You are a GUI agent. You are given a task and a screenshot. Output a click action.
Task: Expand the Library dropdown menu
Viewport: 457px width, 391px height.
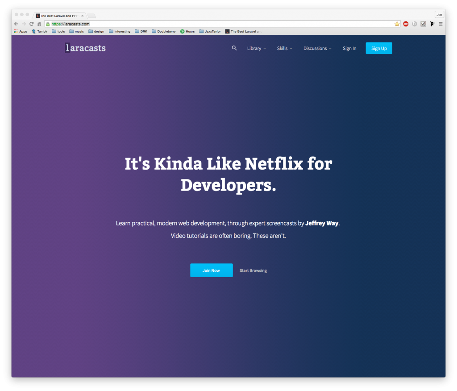coord(257,48)
